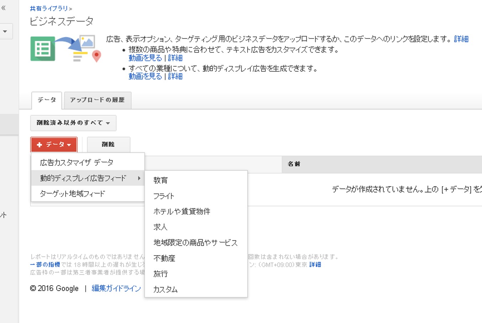
Task: Click the ビジネスデータ page heading
Action: click(61, 21)
